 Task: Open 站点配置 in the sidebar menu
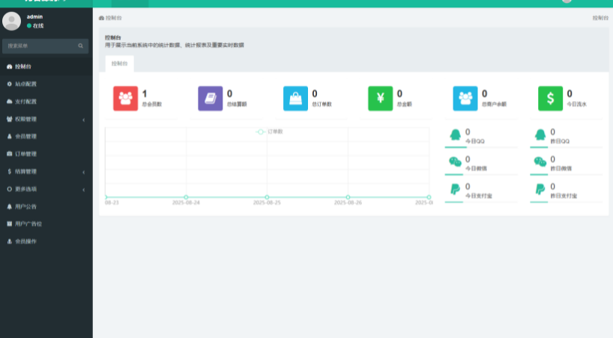point(25,84)
